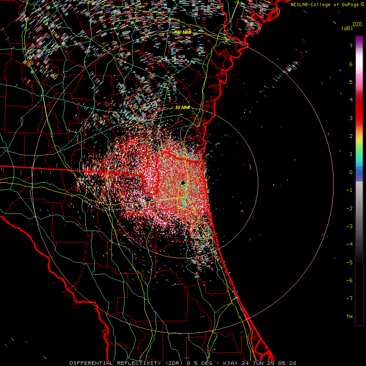Click the -2 value on color scale
Screen dimensions: 366x366
[349, 209]
